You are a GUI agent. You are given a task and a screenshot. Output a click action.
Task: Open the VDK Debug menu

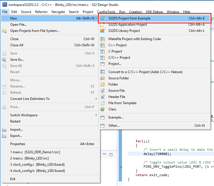pos(154,12)
